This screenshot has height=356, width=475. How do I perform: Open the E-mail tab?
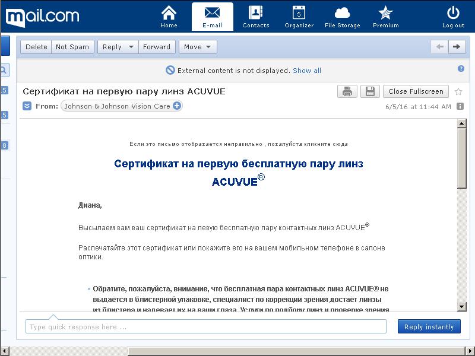coord(213,17)
